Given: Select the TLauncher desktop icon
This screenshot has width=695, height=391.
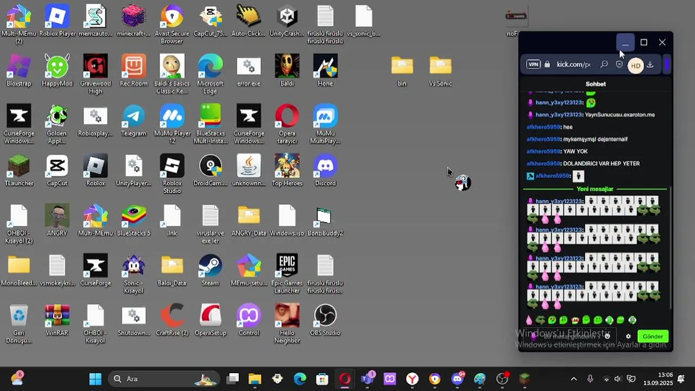Looking at the screenshot, I should coord(19,171).
